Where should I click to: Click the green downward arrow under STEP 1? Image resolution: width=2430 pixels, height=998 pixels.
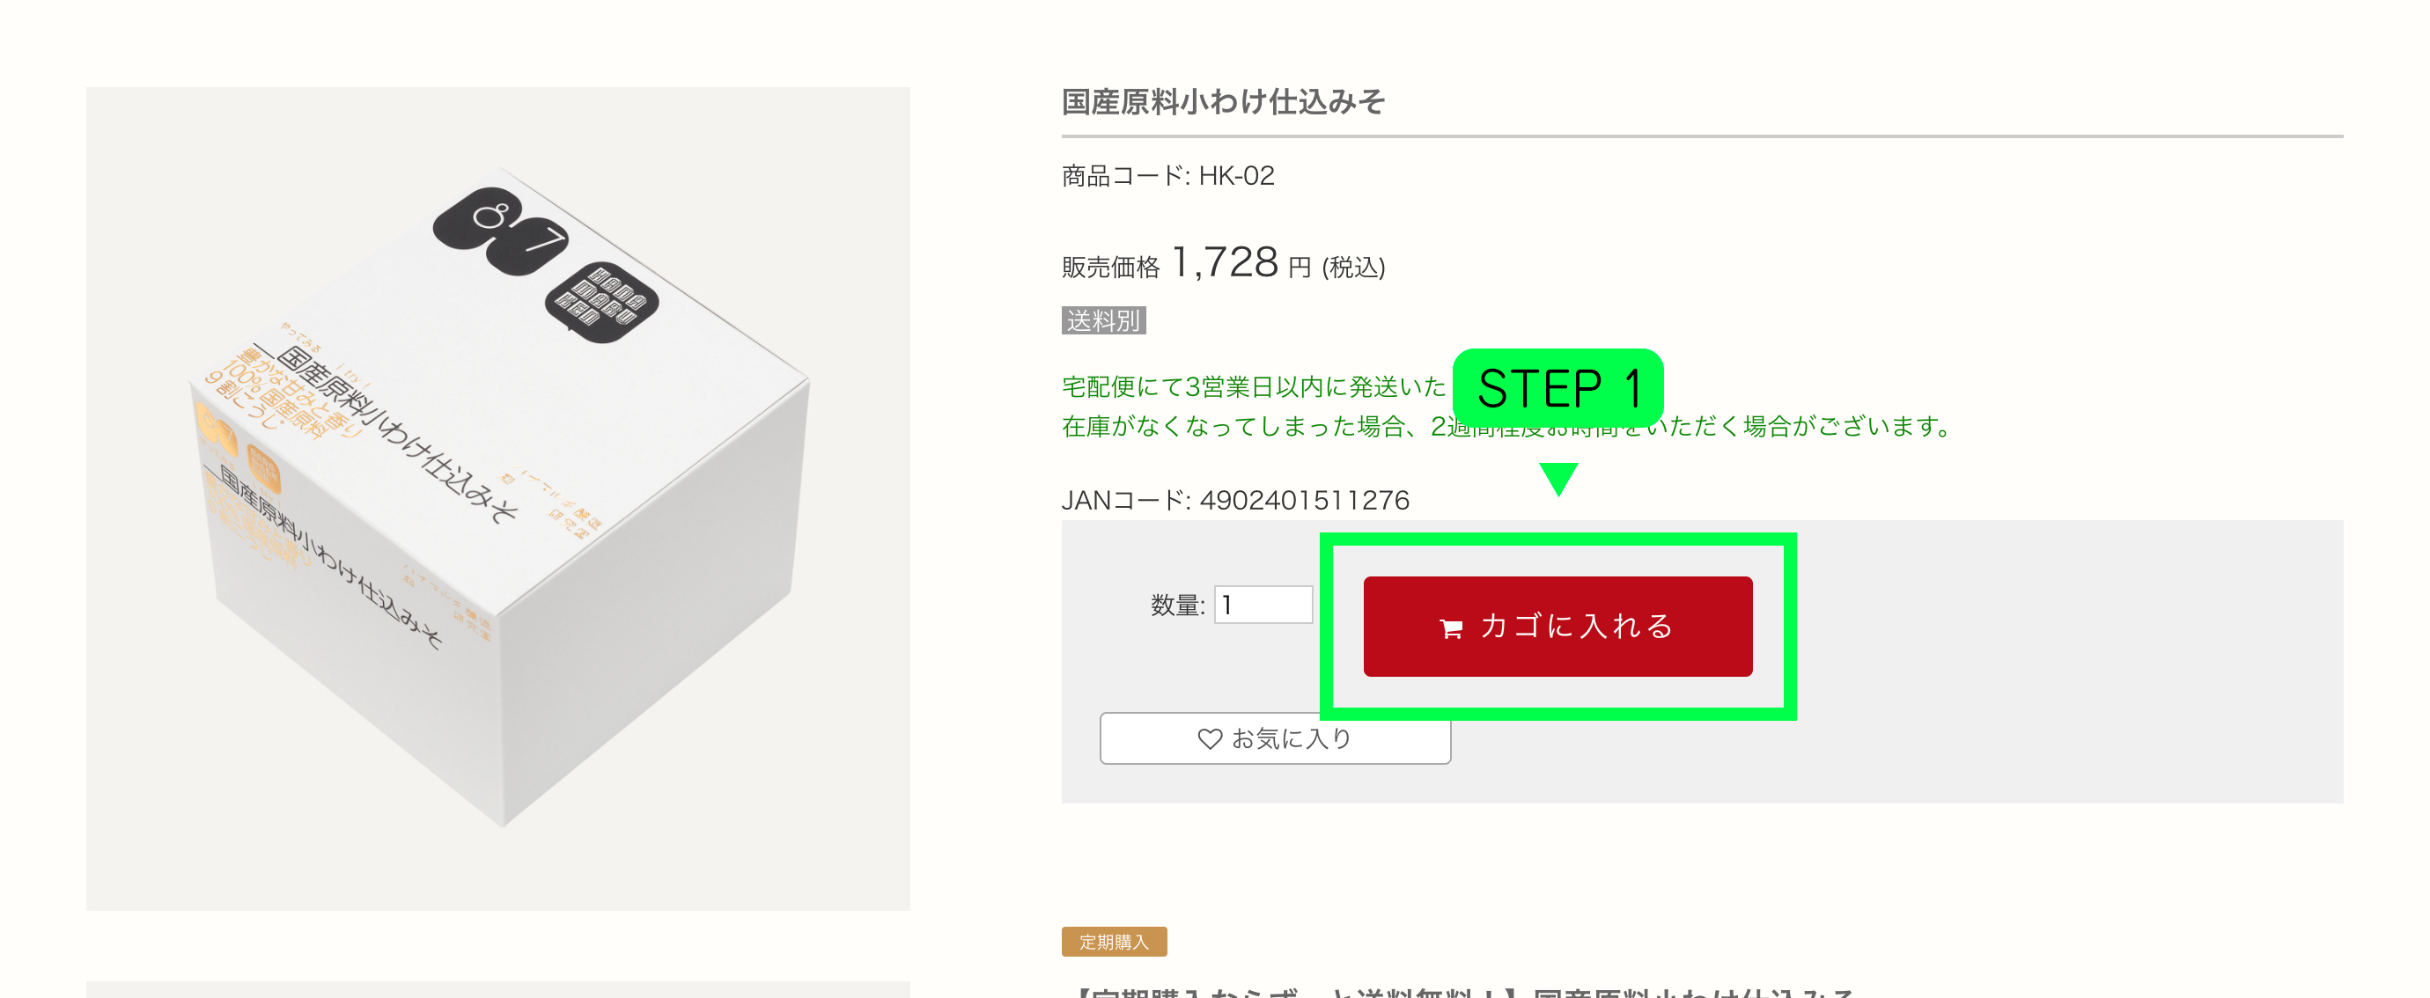pyautogui.click(x=1558, y=478)
